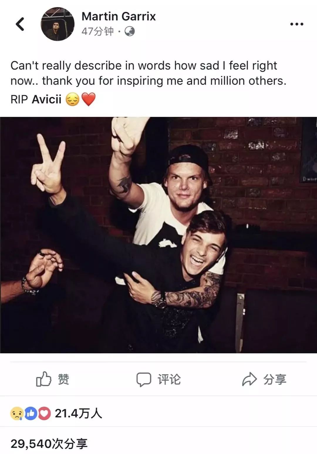Click the red heart reaction icon
This screenshot has width=317, height=454.
(44, 414)
